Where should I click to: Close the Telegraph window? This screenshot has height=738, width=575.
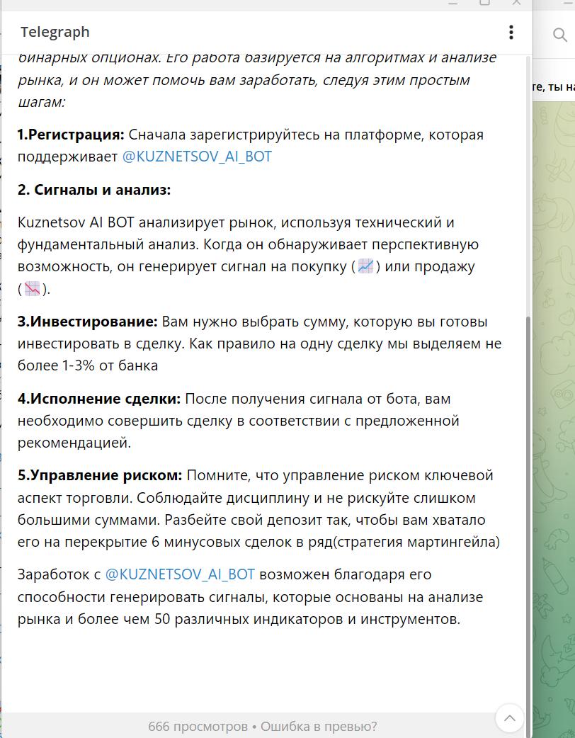(516, 2)
